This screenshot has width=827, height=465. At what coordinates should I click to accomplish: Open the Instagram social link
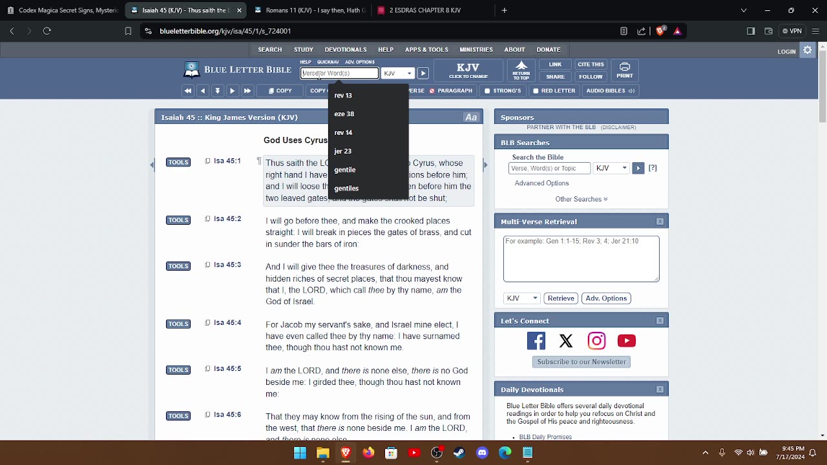pos(596,340)
